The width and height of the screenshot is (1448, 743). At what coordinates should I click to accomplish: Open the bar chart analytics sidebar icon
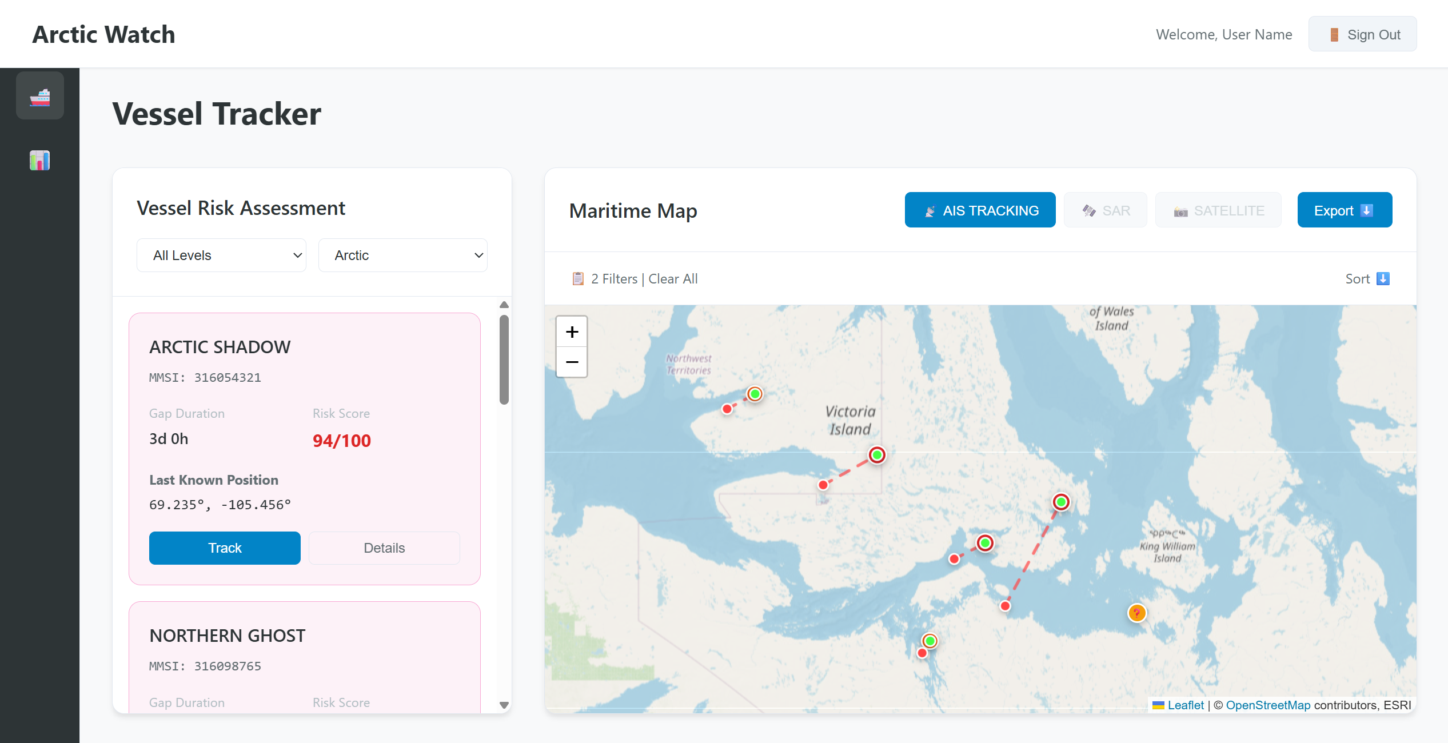point(39,161)
